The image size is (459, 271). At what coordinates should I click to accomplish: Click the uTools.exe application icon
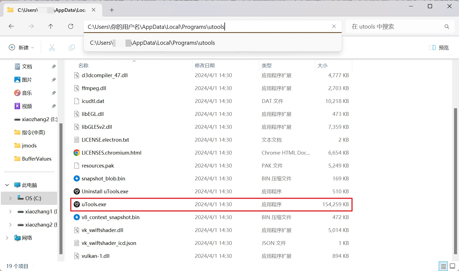[x=77, y=204]
